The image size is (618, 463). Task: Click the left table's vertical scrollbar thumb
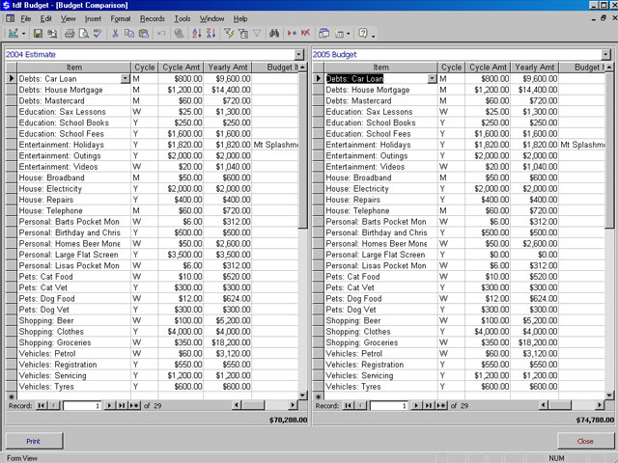tap(302, 150)
